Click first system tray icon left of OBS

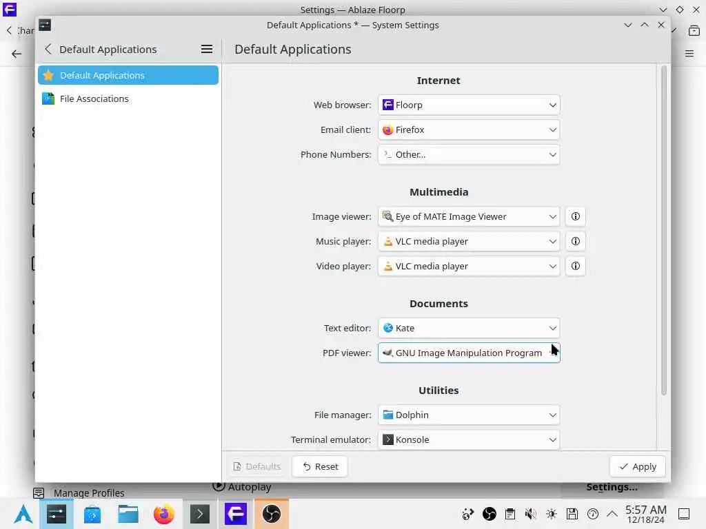(468, 514)
